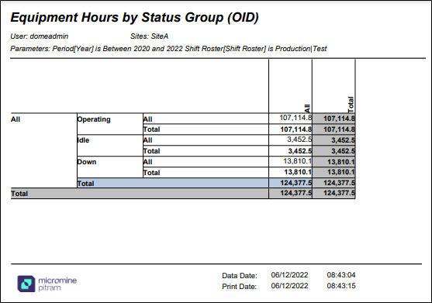The height and width of the screenshot is (303, 432).
Task: Click the 'Data Date:' label
Action: pos(240,275)
